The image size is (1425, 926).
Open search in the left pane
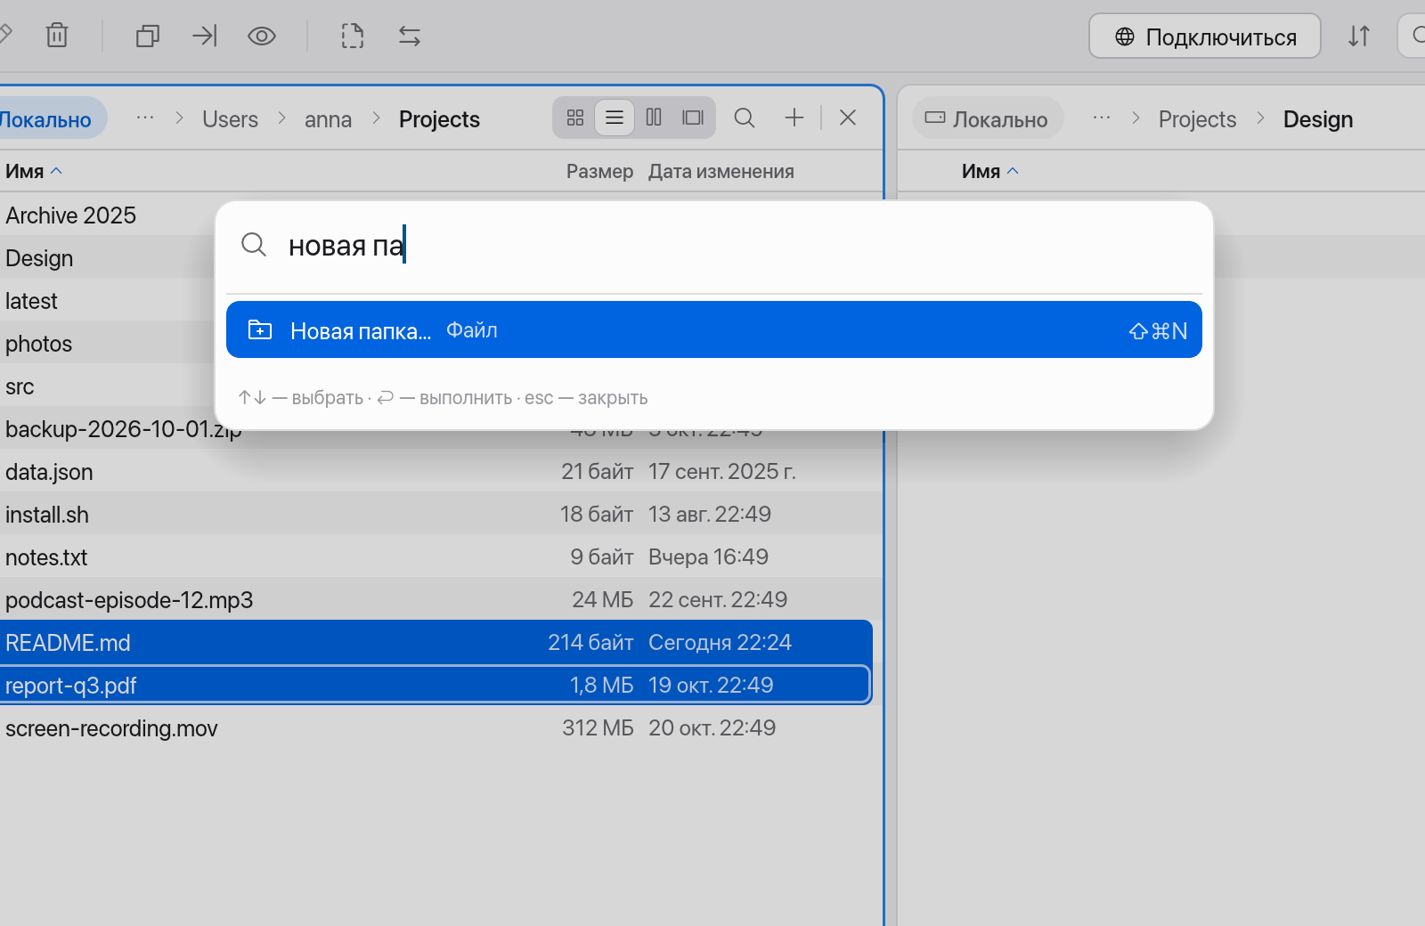(x=745, y=118)
